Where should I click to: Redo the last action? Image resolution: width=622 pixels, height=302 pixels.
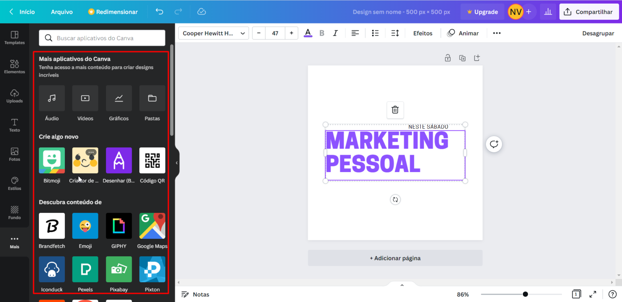click(x=178, y=12)
